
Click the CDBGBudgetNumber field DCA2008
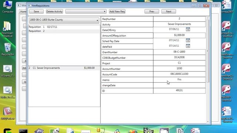click(179, 58)
